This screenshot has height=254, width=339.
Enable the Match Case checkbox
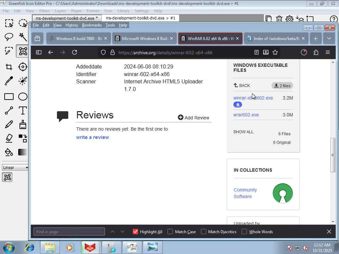[170, 232]
